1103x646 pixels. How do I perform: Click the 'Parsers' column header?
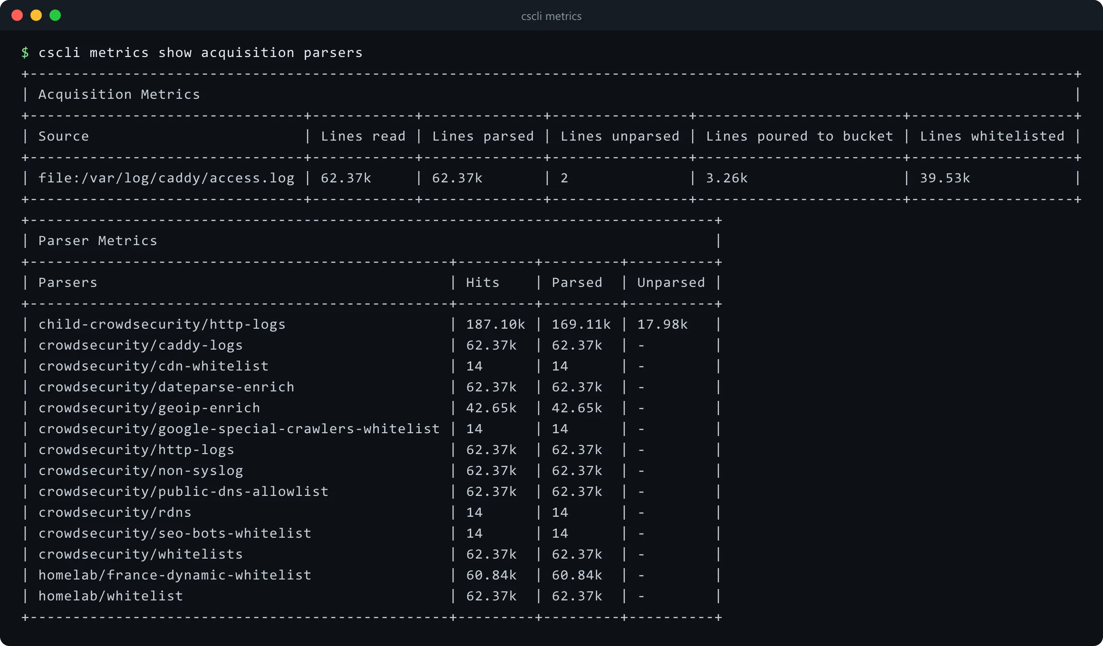[x=68, y=283]
